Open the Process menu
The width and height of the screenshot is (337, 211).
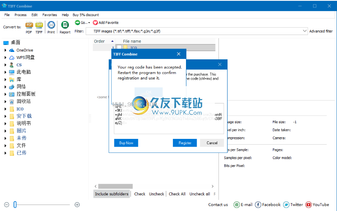tap(21, 15)
